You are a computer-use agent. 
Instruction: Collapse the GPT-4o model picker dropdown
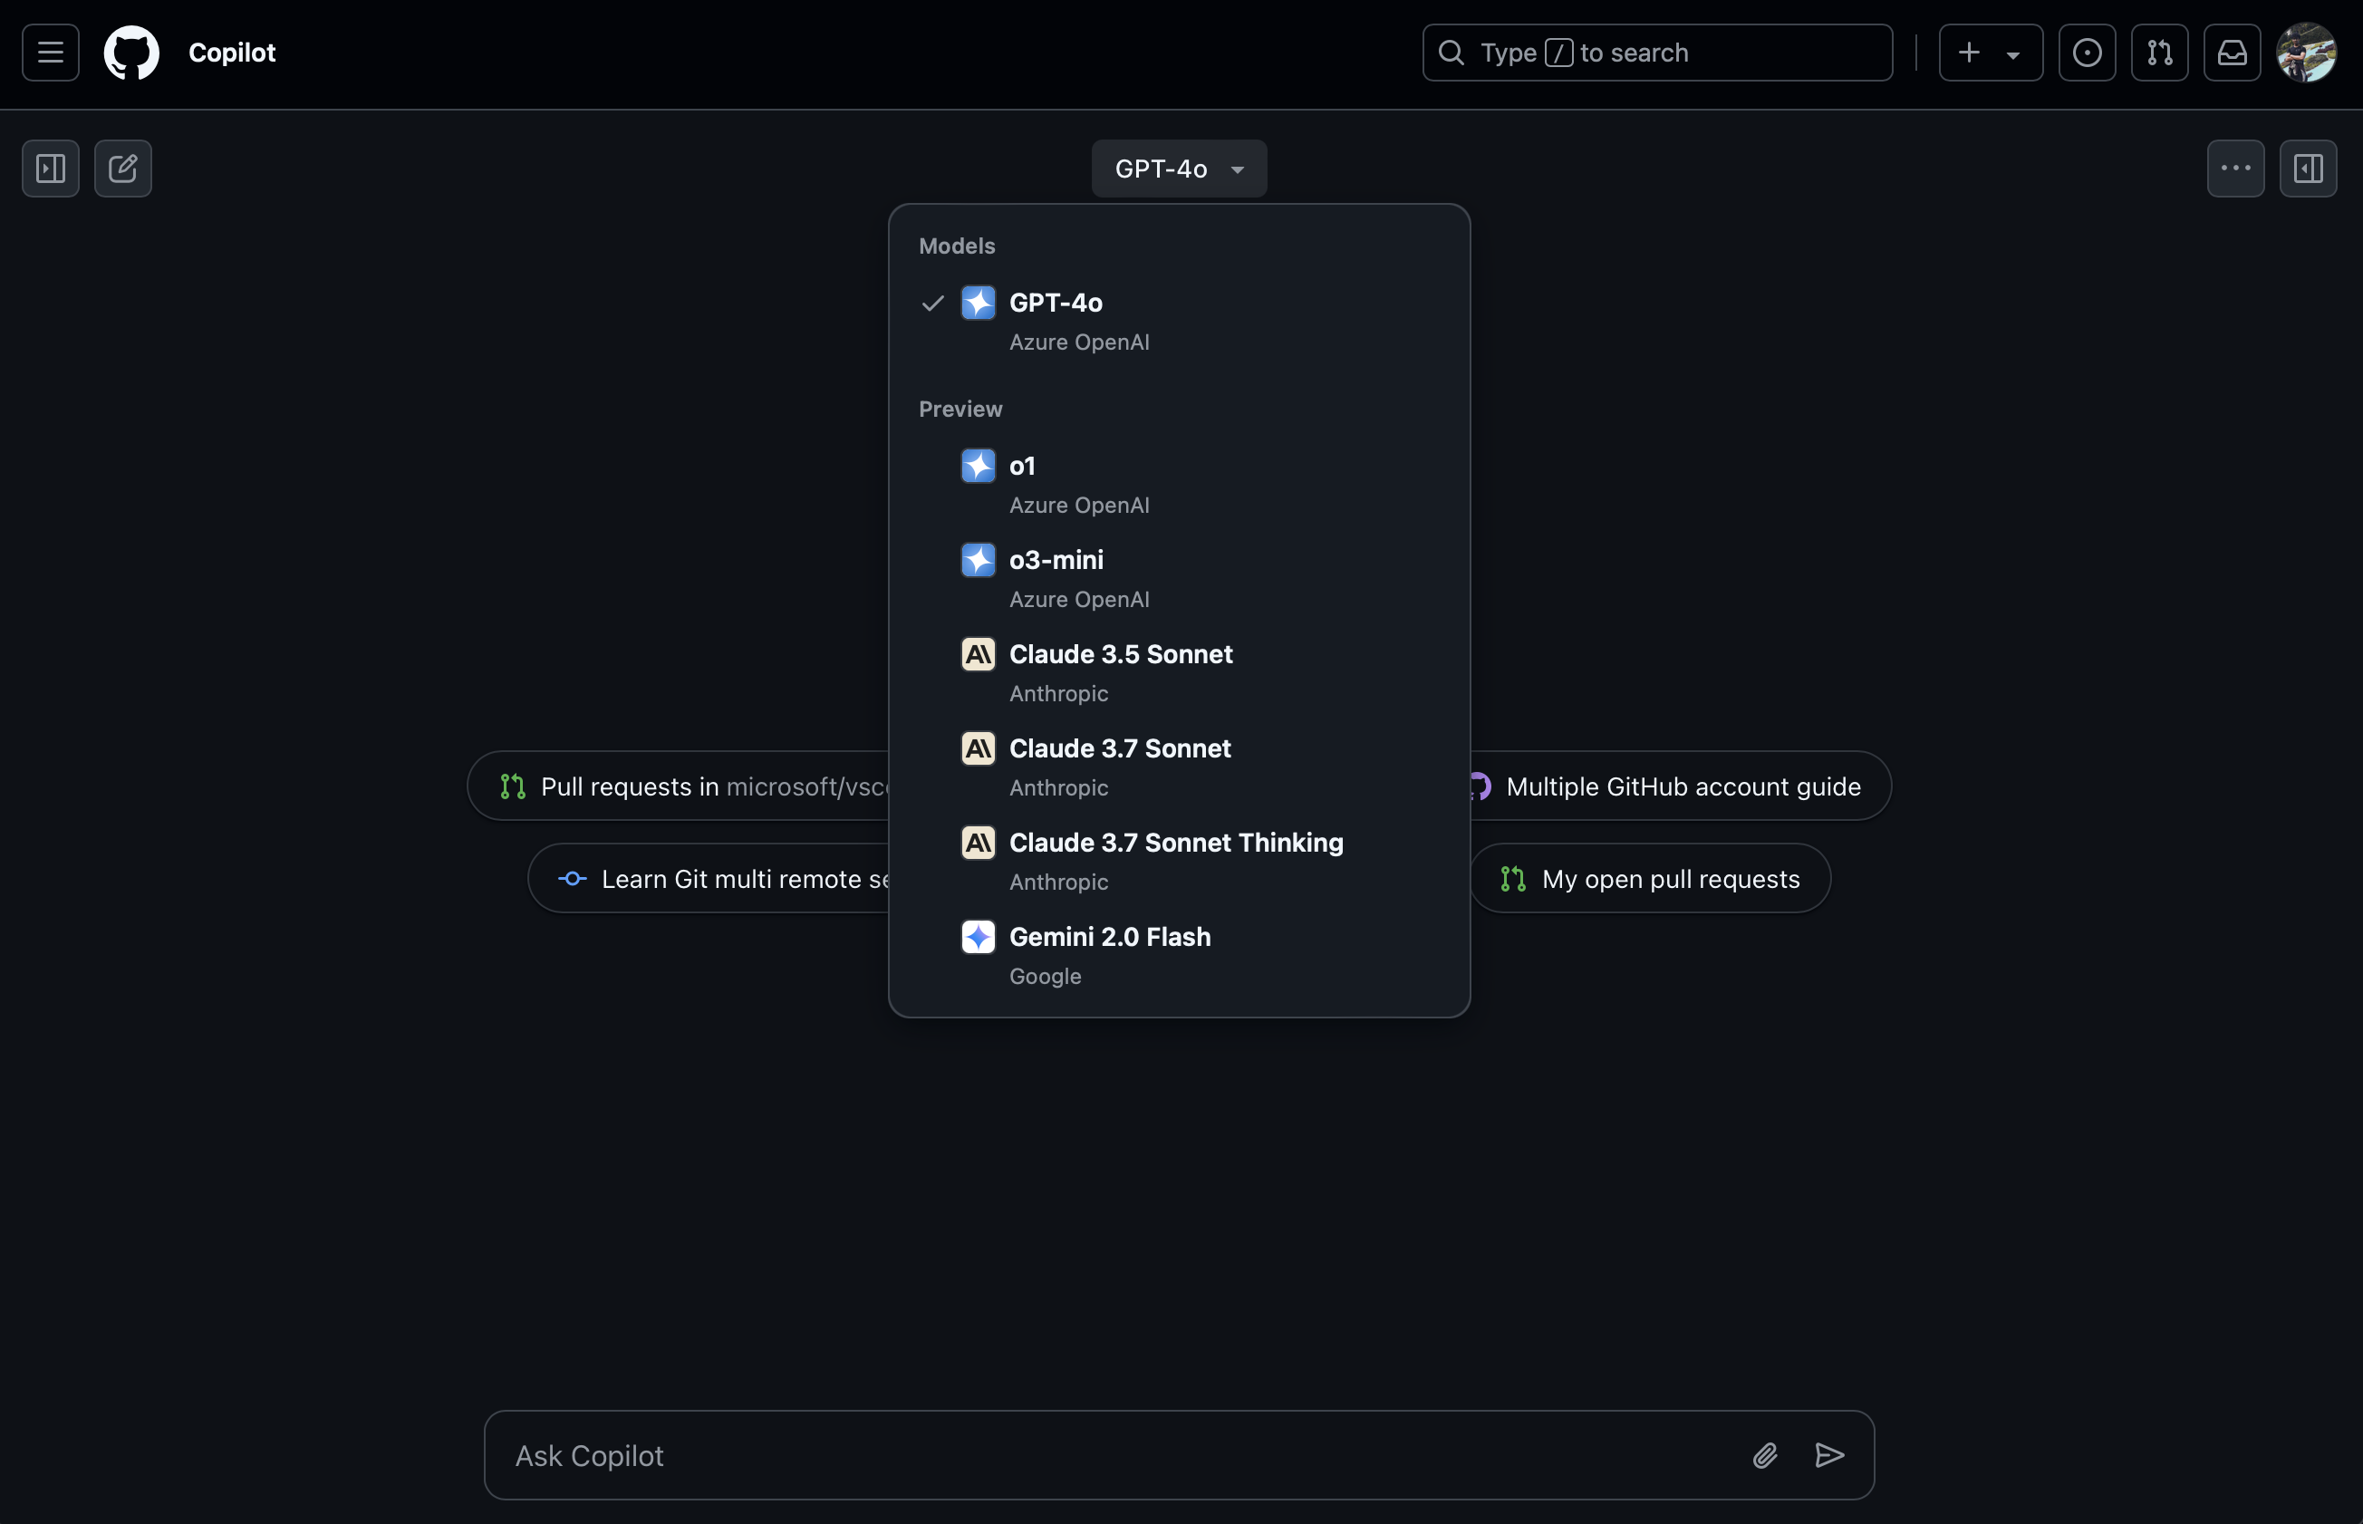(1179, 169)
